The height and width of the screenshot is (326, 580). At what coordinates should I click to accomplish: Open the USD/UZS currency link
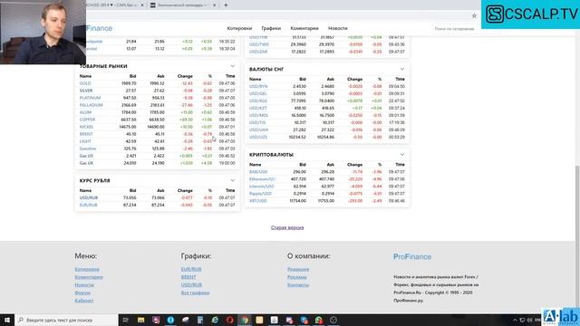[258, 137]
